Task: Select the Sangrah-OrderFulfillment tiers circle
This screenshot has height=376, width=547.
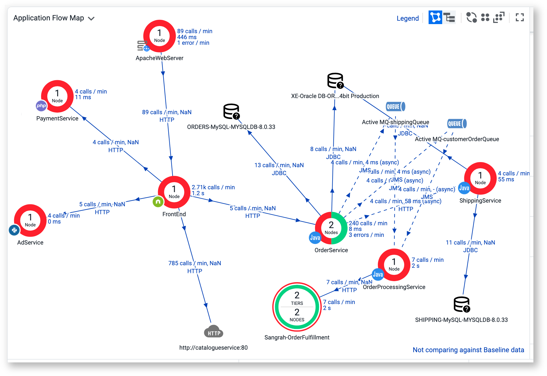Action: coord(297,307)
